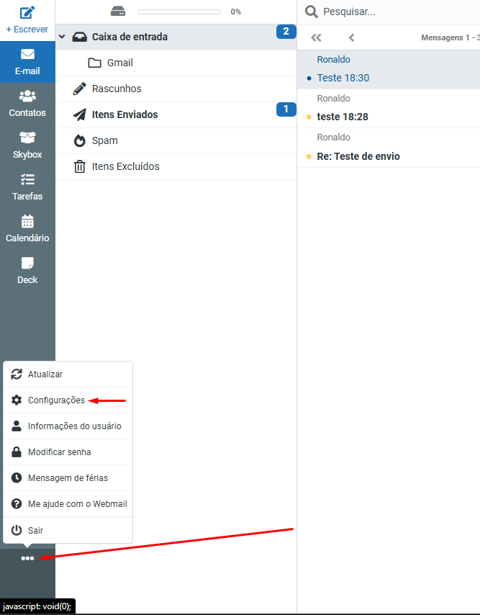
Task: Open the Rascunhos folder
Action: pos(176,89)
